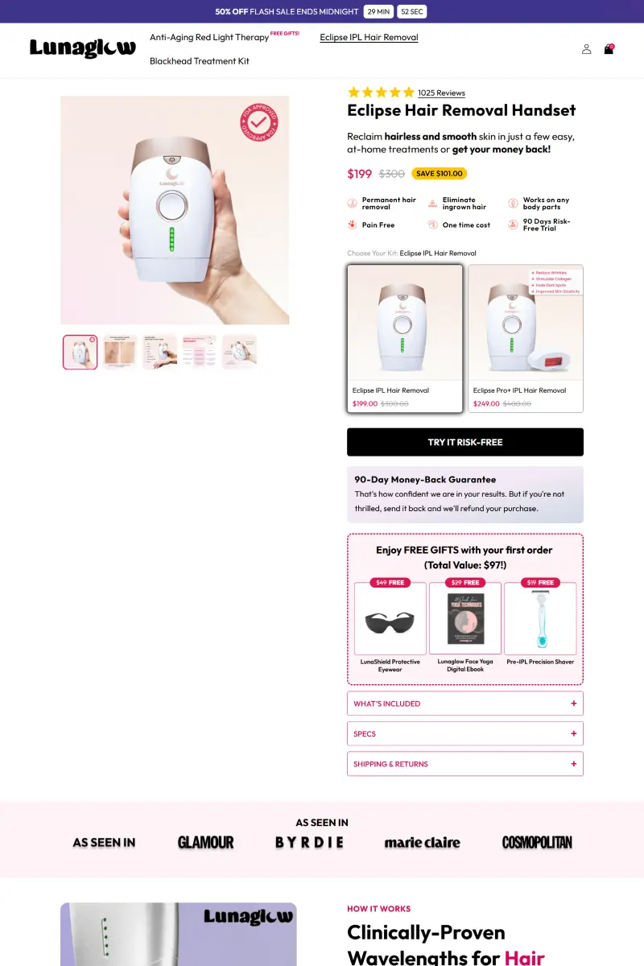Open the shopping cart icon
644x966 pixels.
(609, 49)
